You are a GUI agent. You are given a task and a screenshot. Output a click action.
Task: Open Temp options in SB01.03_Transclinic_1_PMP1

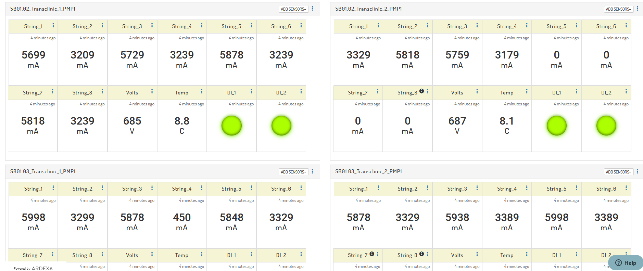[x=202, y=254]
